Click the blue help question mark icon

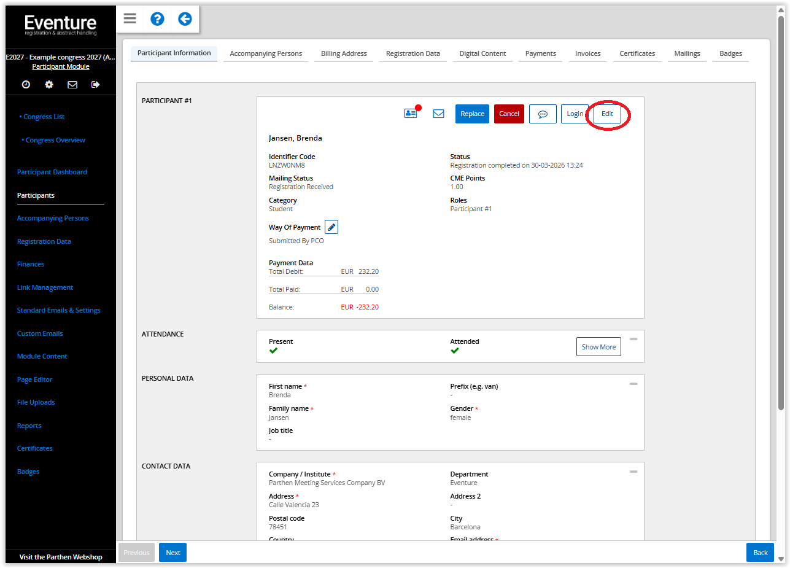click(157, 18)
